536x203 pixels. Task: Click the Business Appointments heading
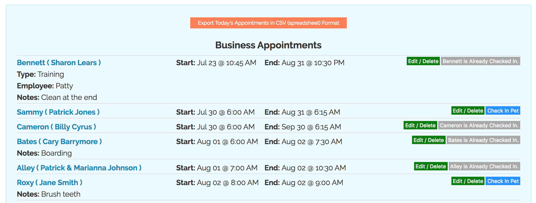point(268,45)
